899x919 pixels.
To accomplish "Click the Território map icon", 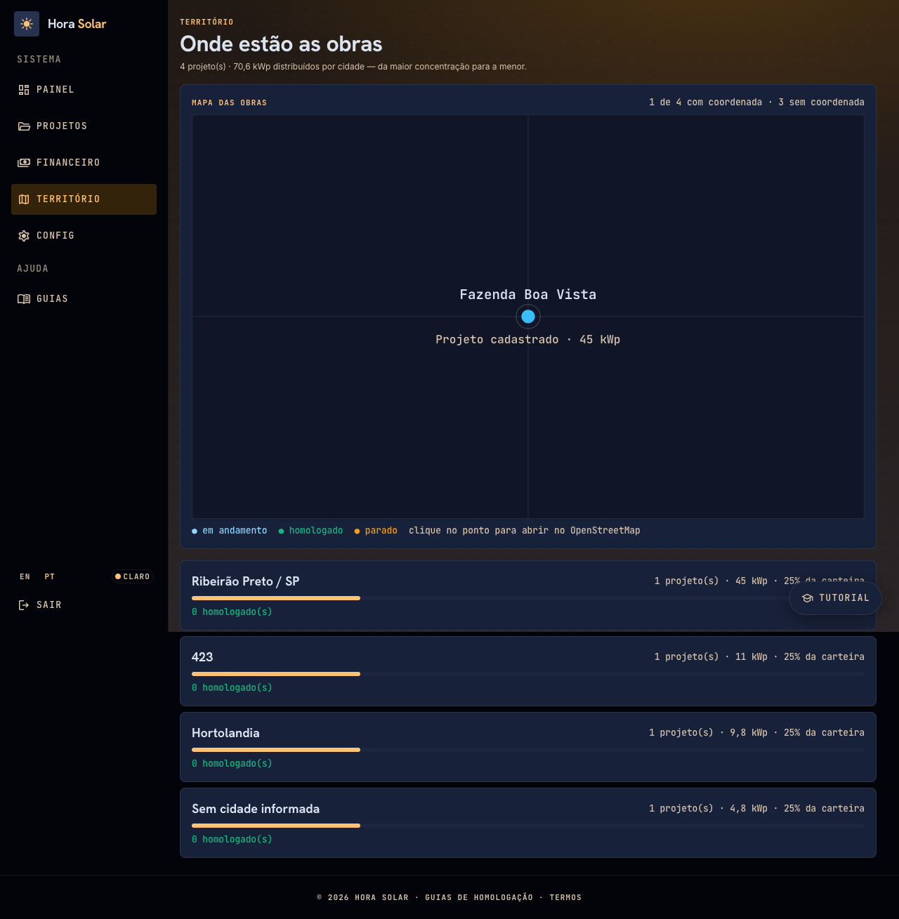I will (x=24, y=199).
